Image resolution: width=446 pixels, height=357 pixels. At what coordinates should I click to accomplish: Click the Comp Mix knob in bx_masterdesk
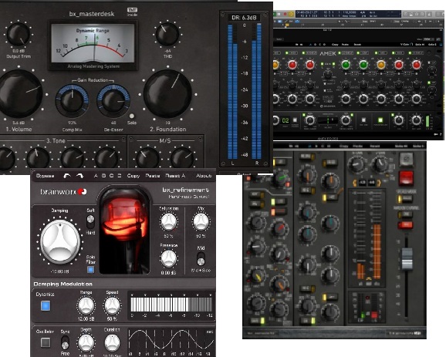click(72, 102)
